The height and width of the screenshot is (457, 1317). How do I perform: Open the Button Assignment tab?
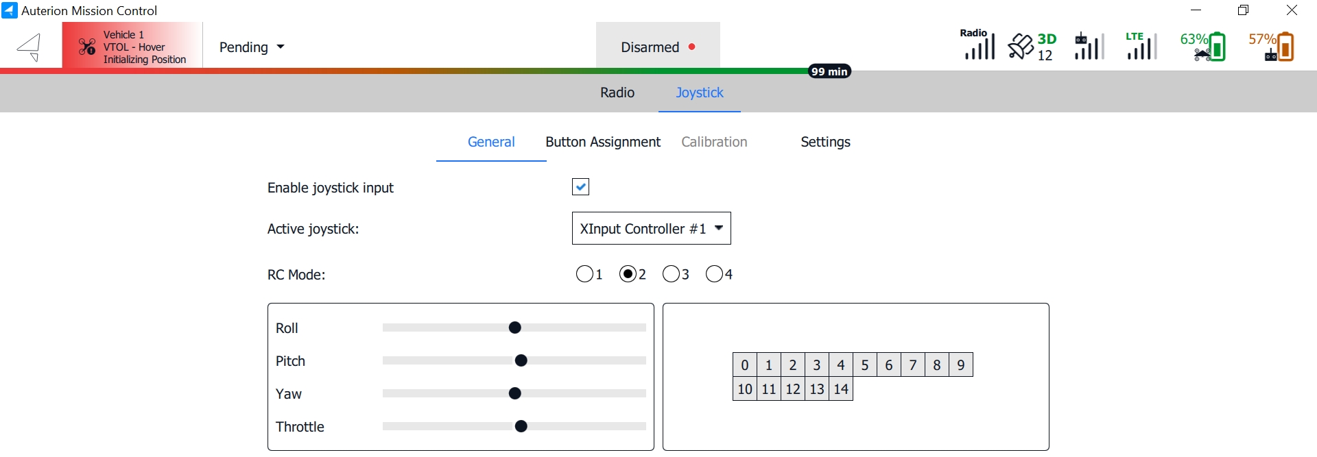[x=602, y=142]
